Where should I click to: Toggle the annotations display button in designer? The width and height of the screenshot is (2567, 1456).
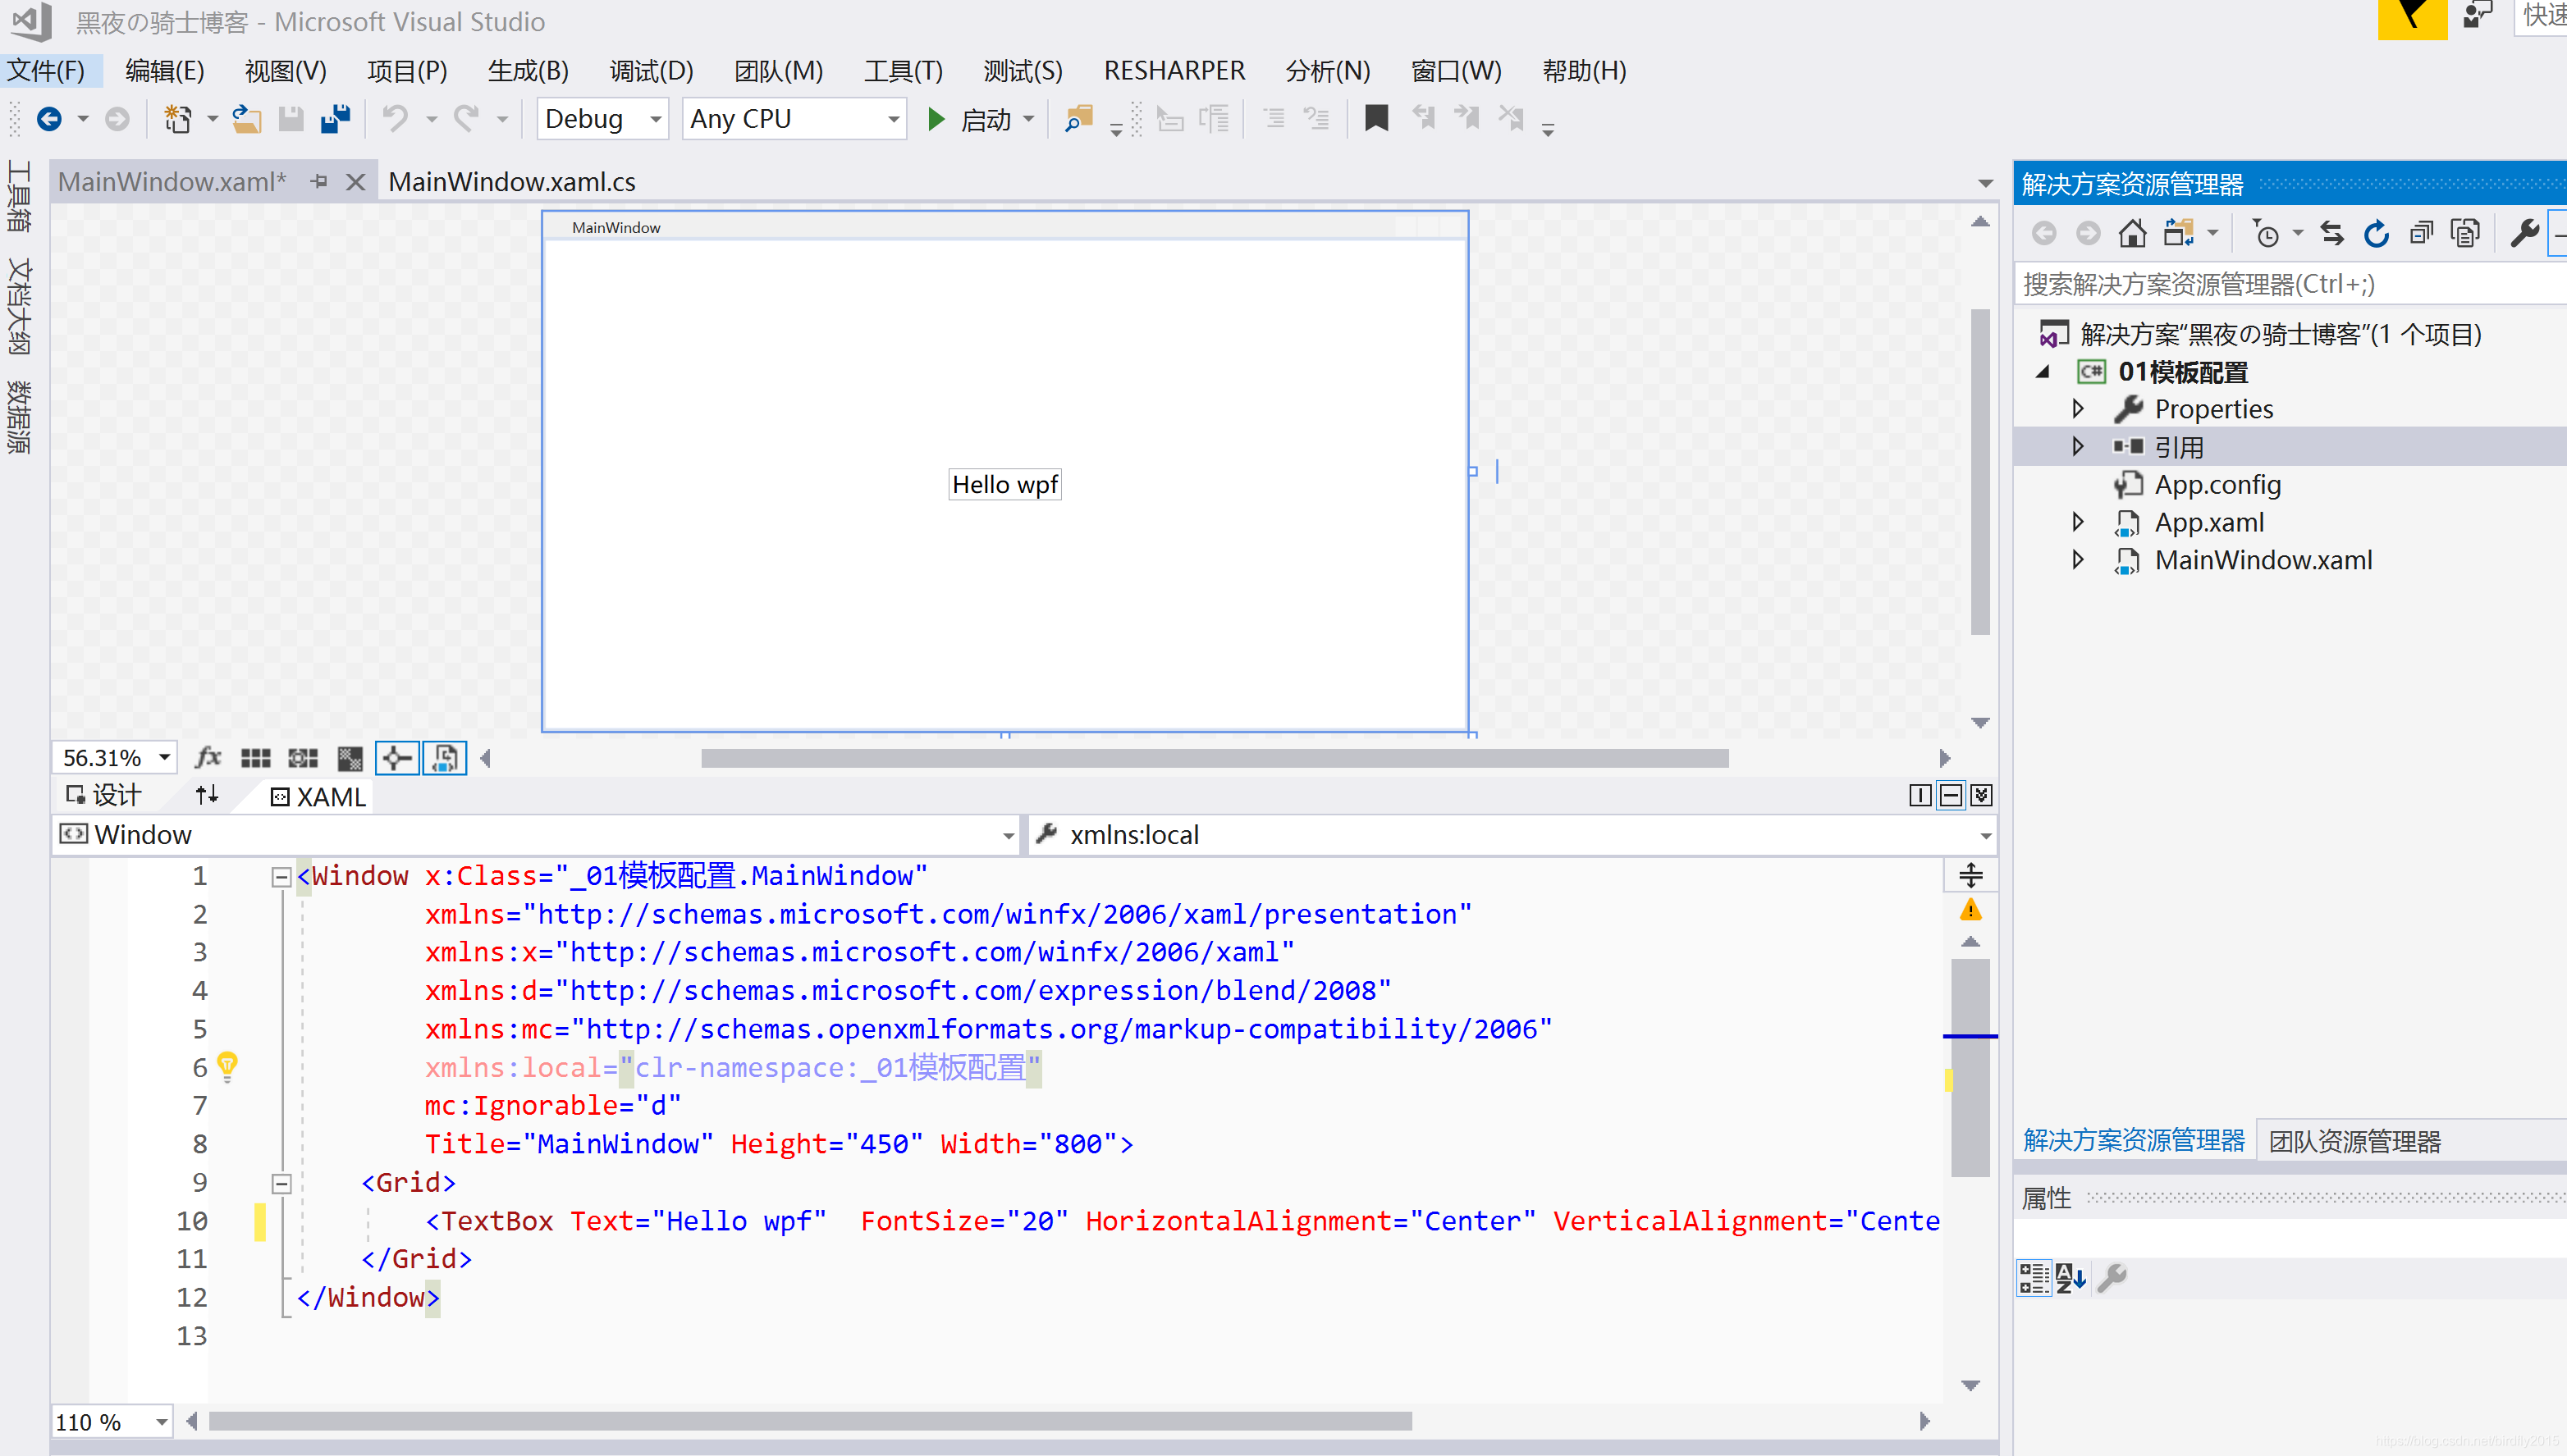[x=445, y=759]
